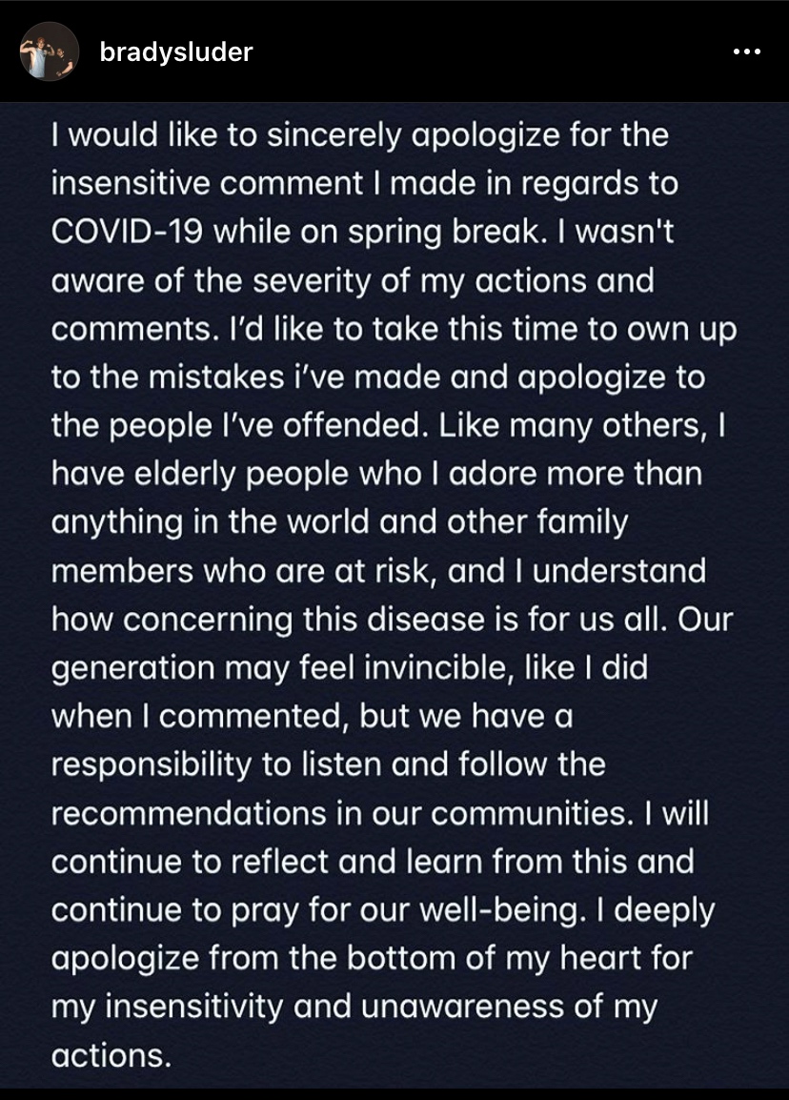Click the phrase 'members who are at risk'
The height and width of the screenshot is (1100, 789).
pyautogui.click(x=244, y=572)
